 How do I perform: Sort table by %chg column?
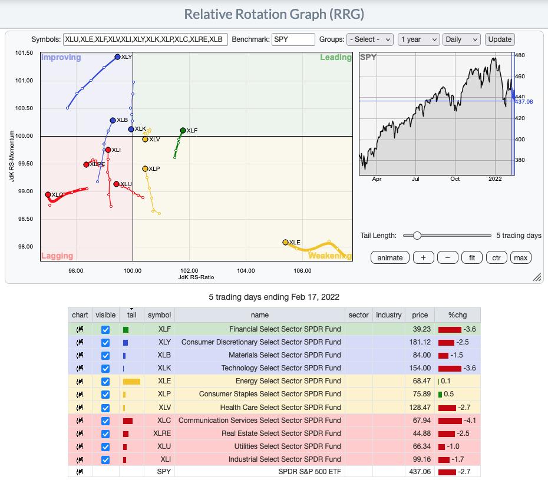coord(457,315)
